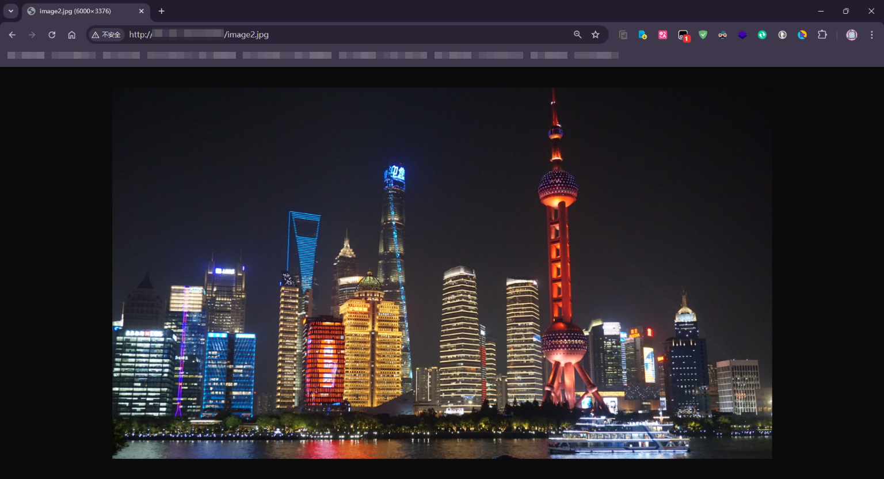This screenshot has height=479, width=884.
Task: Open the blue document download extension
Action: [x=643, y=35]
